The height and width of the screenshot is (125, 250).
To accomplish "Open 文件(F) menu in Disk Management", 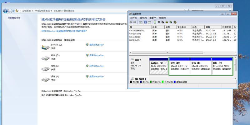I will (x=134, y=18).
